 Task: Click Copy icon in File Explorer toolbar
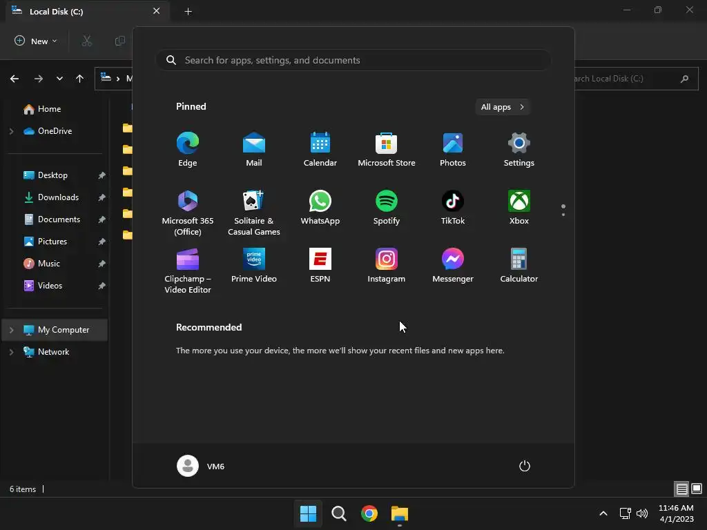point(120,41)
